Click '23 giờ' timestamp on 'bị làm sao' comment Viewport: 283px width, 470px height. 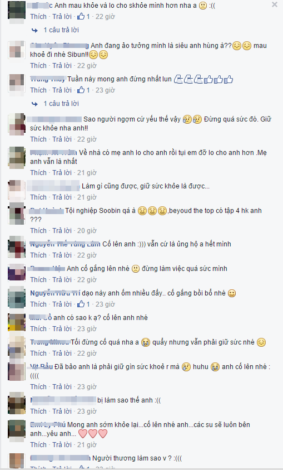click(x=87, y=411)
